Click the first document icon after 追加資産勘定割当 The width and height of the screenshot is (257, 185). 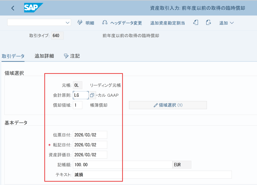[196, 22]
